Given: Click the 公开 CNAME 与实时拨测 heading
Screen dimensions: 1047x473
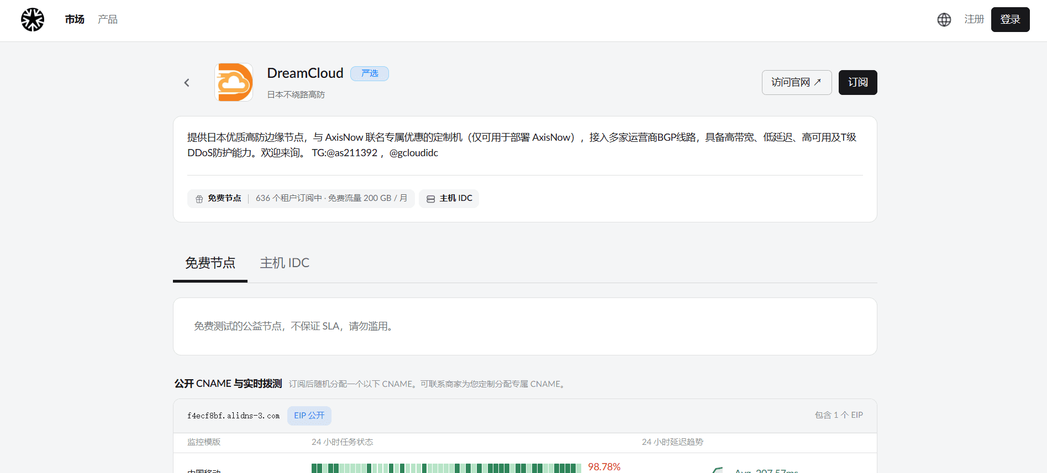Looking at the screenshot, I should click(x=228, y=384).
